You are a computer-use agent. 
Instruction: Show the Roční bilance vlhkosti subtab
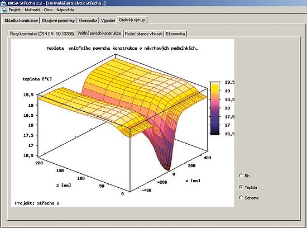pyautogui.click(x=143, y=34)
